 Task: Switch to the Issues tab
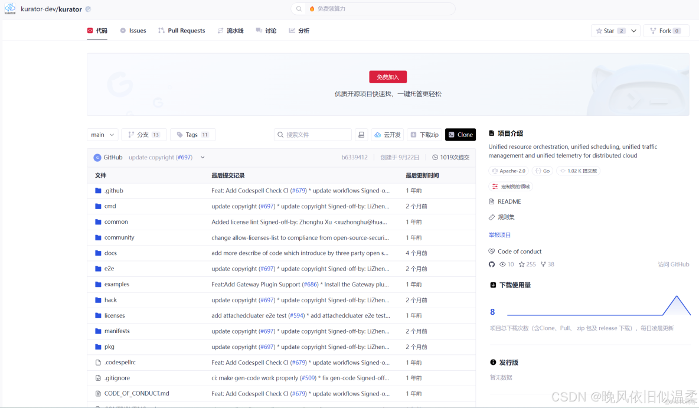tap(133, 30)
